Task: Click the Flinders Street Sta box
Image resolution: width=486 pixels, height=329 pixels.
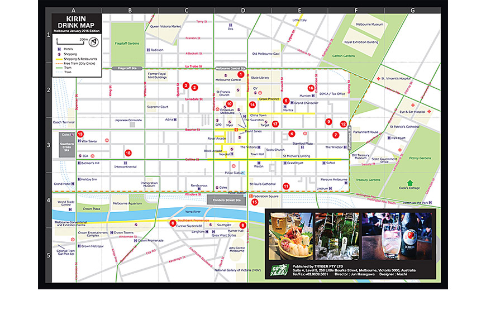Action: [227, 200]
